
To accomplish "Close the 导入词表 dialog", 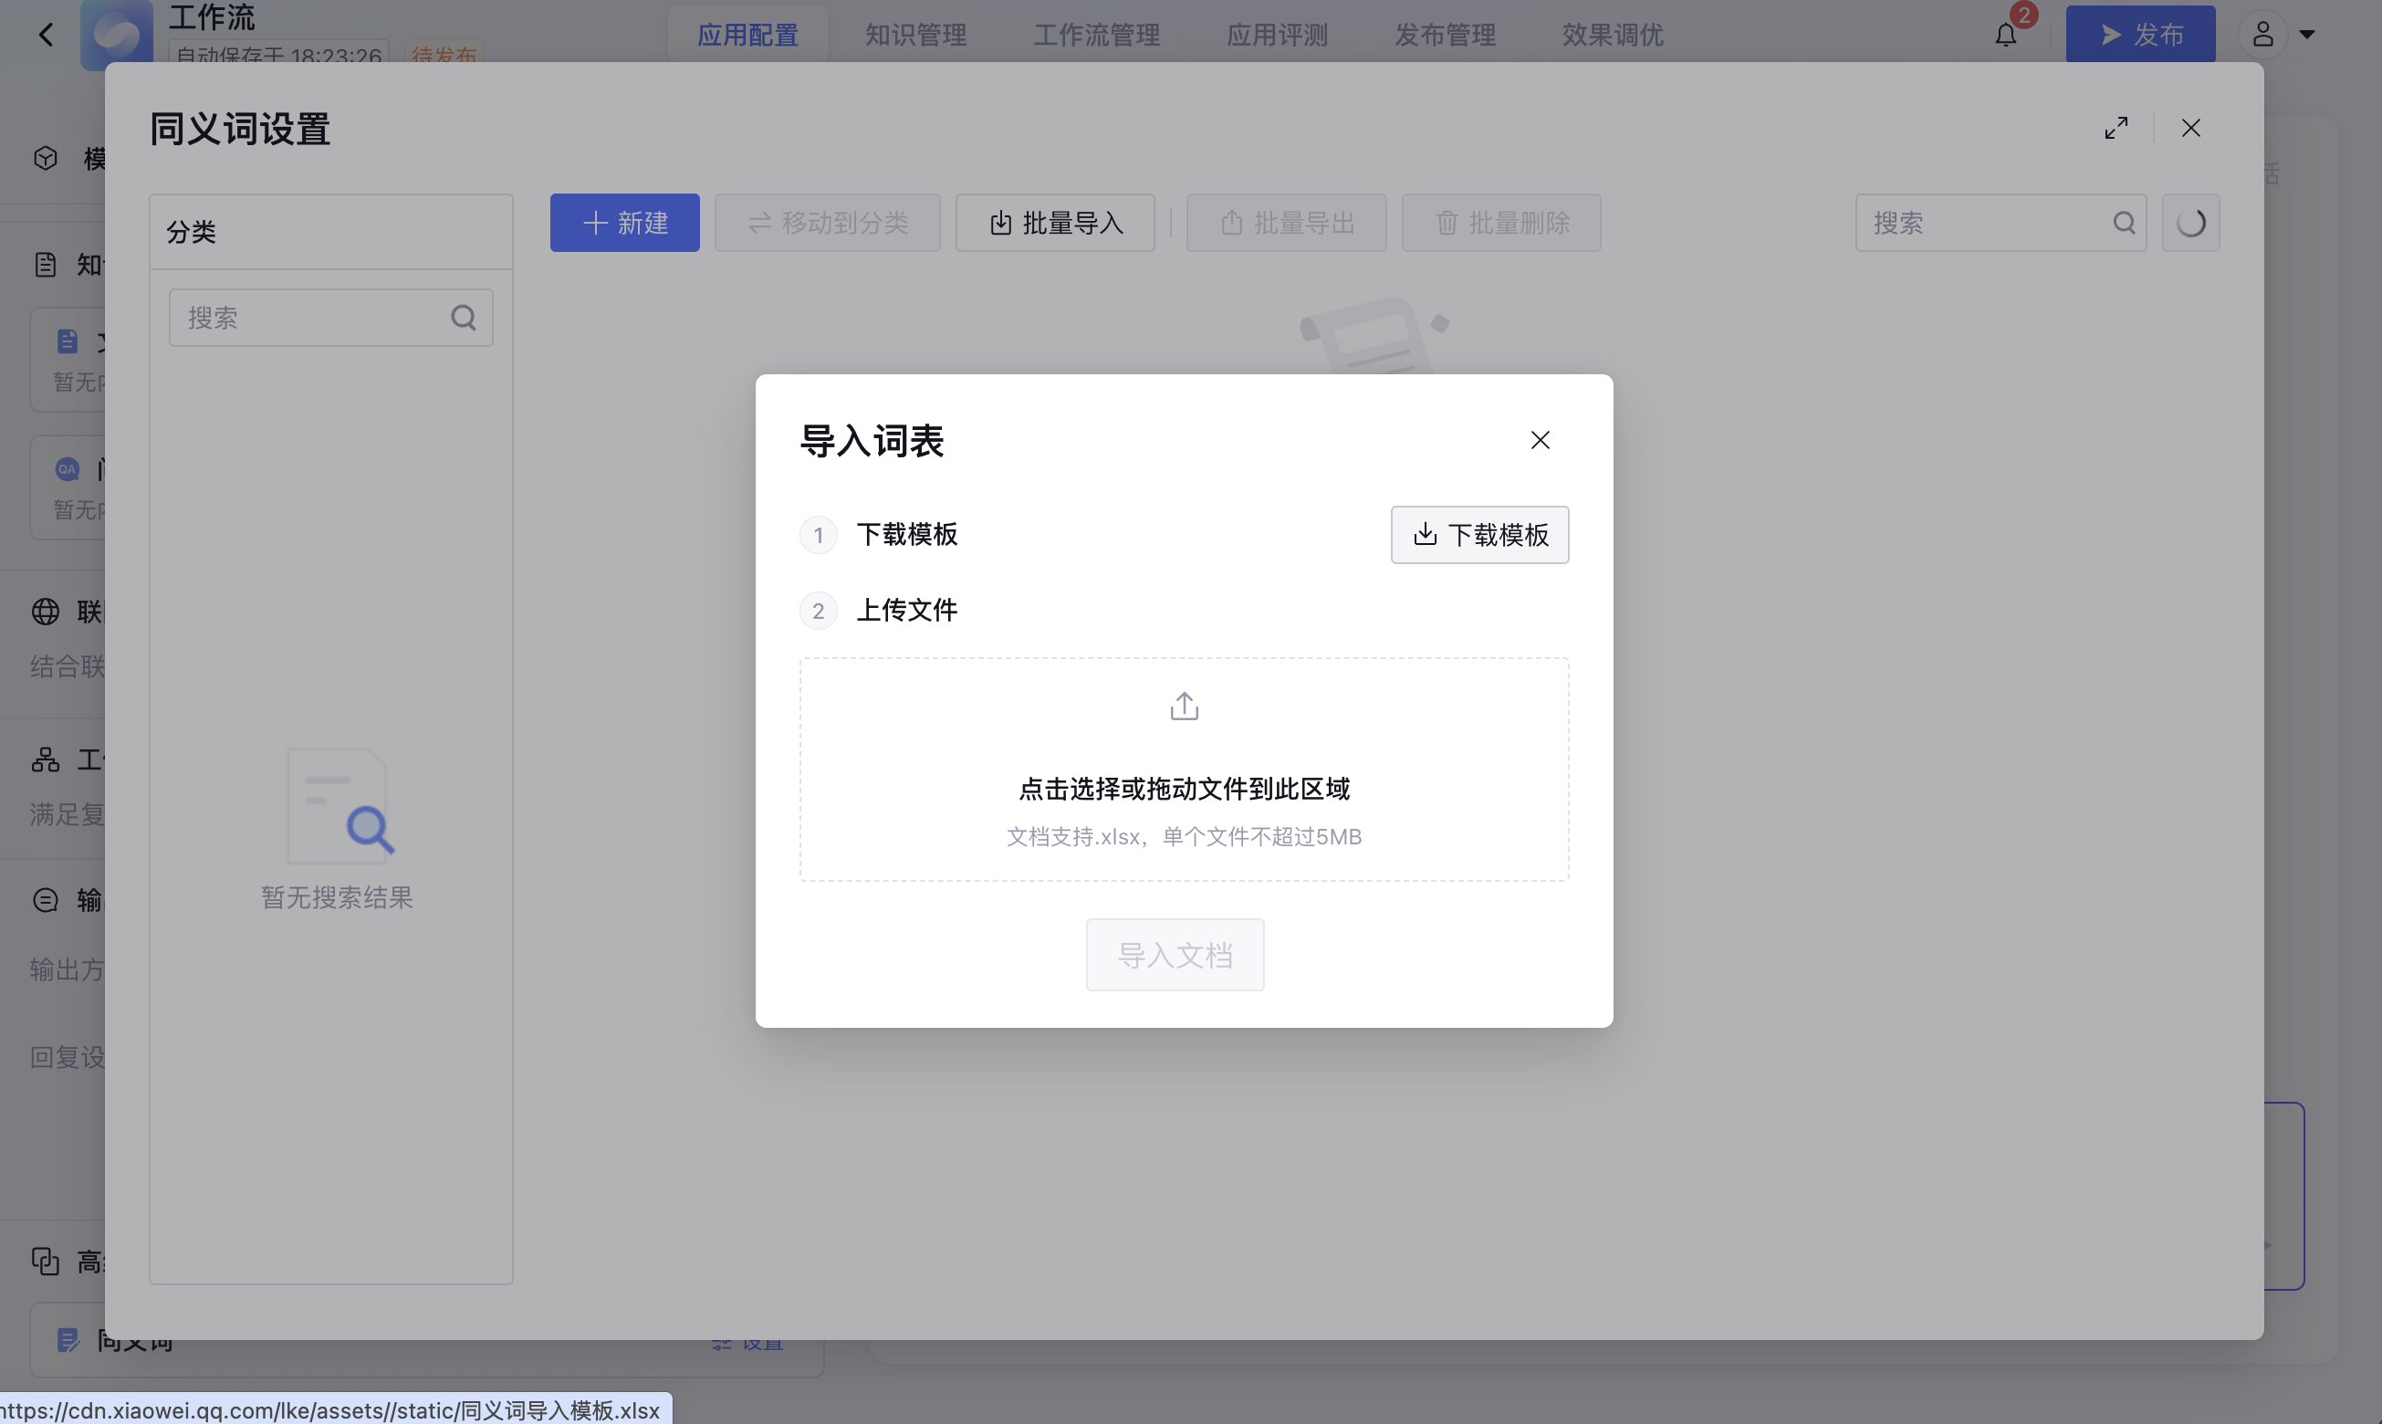I will (x=1539, y=441).
